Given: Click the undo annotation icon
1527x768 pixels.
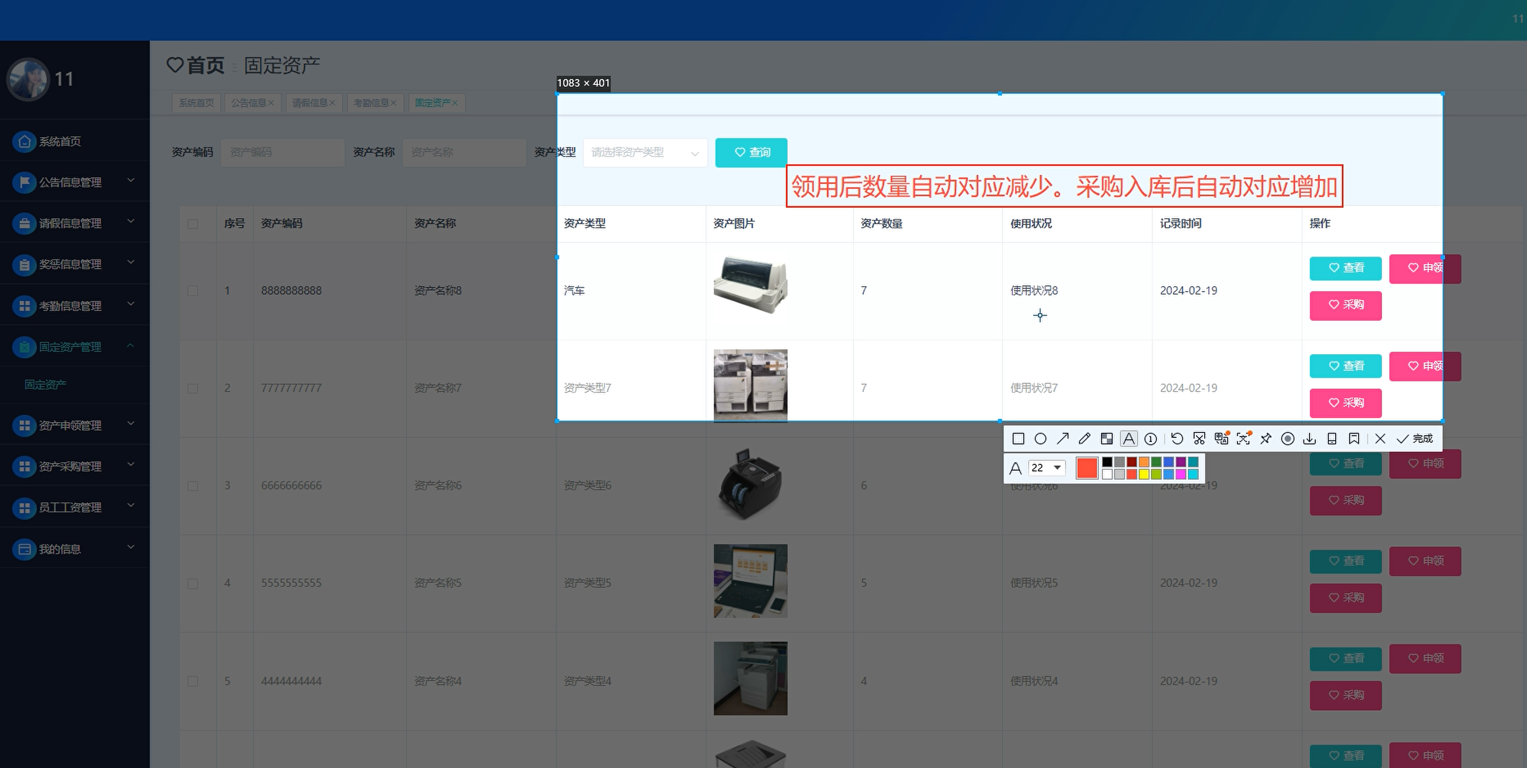Looking at the screenshot, I should click(1177, 438).
